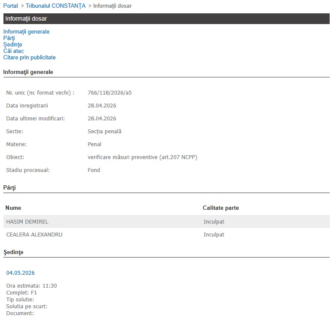Select the Ședințe navigation link under header
334x319 pixels.
pos(12,45)
